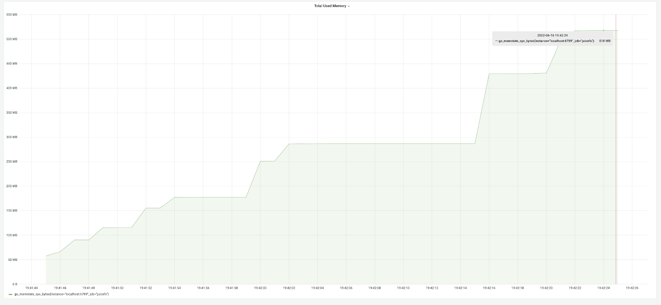Screen dimensions: 661x305
Task: Click the highlighted data point at 19:42:24
Action: coord(604,30)
